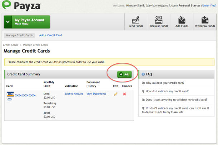Open the Send Funds icon button
218x145 pixels.
pyautogui.click(x=136, y=22)
